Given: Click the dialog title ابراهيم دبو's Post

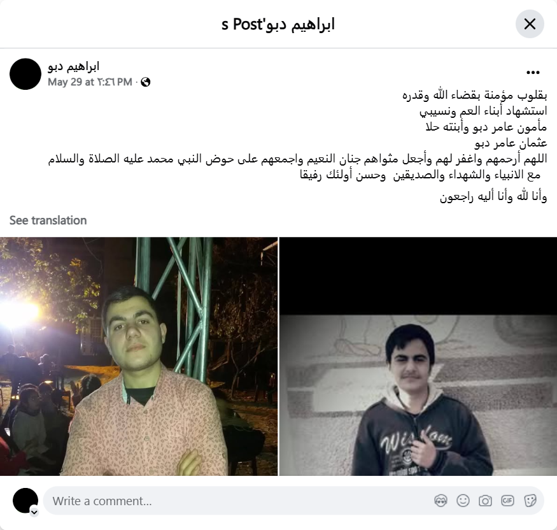Looking at the screenshot, I should click(278, 24).
